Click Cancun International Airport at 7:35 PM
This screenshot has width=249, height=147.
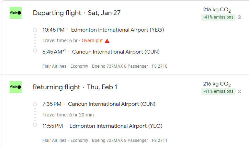[x=112, y=104]
